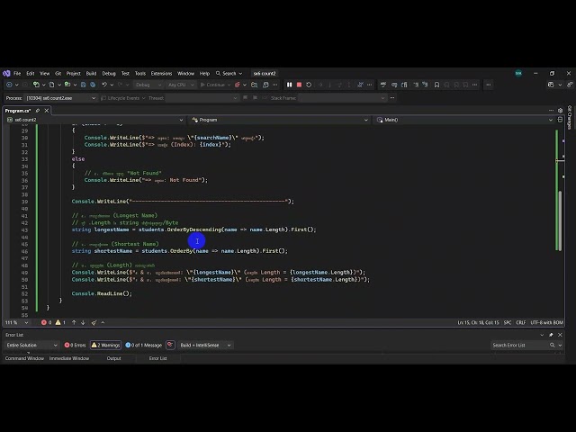
Task: Open the Any CPU platform dropdown
Action: (181, 85)
